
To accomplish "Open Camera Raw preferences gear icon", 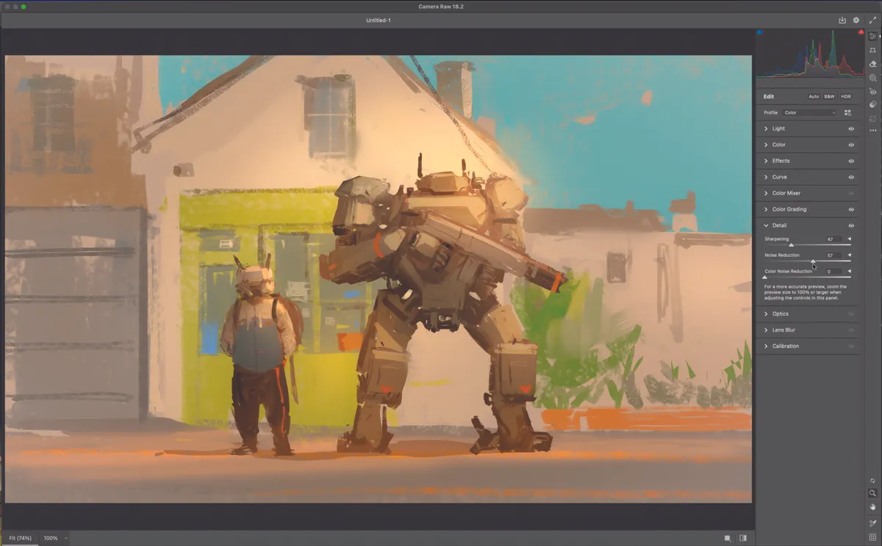I will tap(856, 20).
